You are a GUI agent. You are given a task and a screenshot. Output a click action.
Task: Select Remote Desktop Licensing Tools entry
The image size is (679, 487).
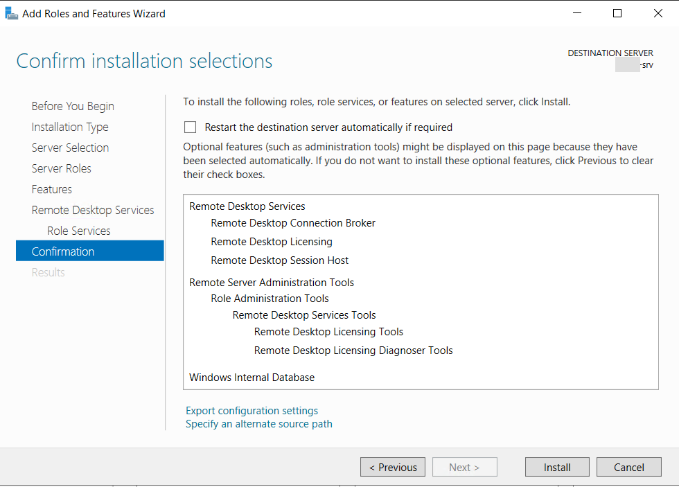[328, 332]
